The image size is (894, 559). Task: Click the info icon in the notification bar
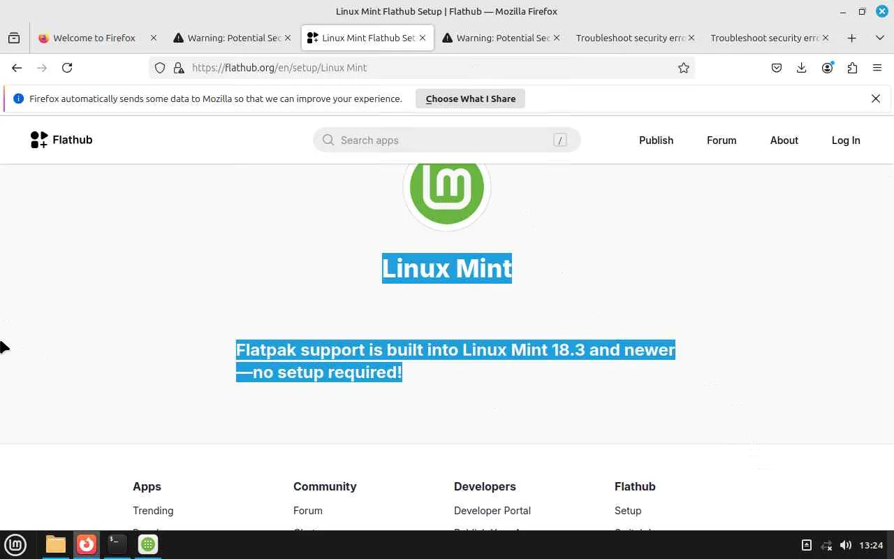[19, 99]
